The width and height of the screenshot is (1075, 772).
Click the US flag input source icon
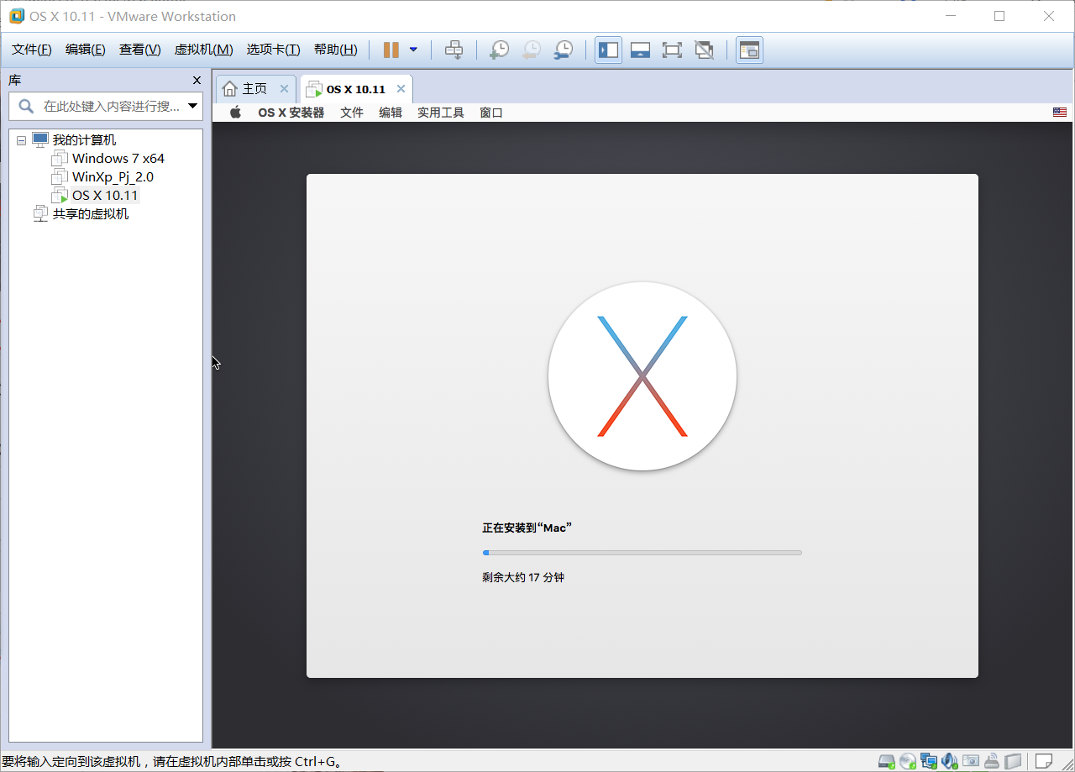[1060, 113]
